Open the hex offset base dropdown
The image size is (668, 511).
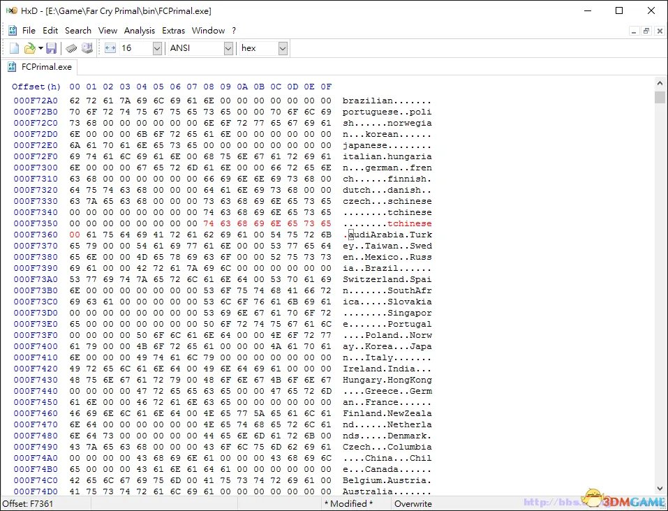pos(283,48)
